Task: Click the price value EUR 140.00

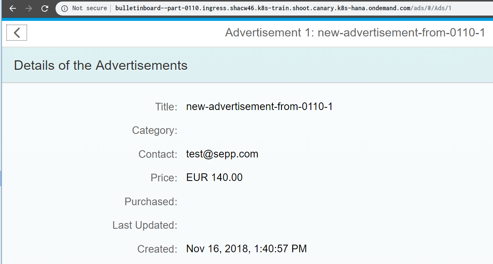Action: point(215,178)
